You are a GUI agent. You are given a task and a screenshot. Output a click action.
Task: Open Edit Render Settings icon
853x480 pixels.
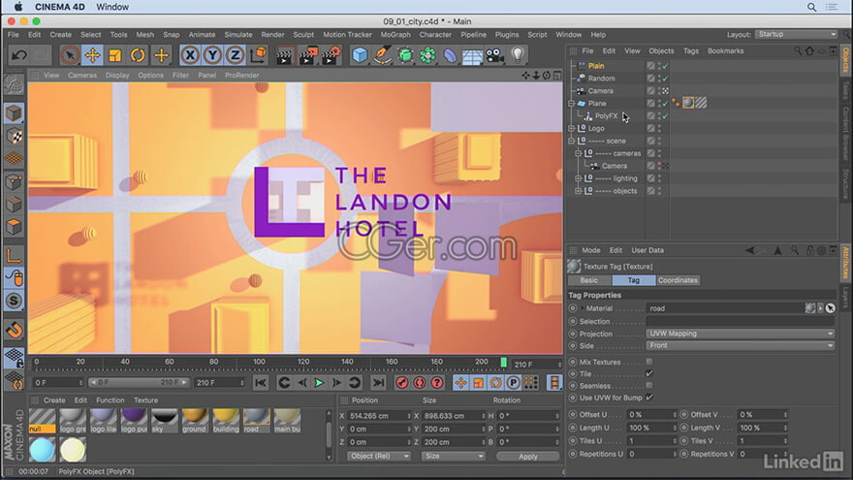click(331, 55)
